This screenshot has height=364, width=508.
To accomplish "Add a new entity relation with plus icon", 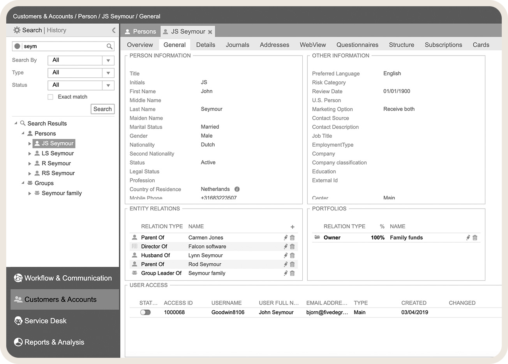I will (293, 227).
